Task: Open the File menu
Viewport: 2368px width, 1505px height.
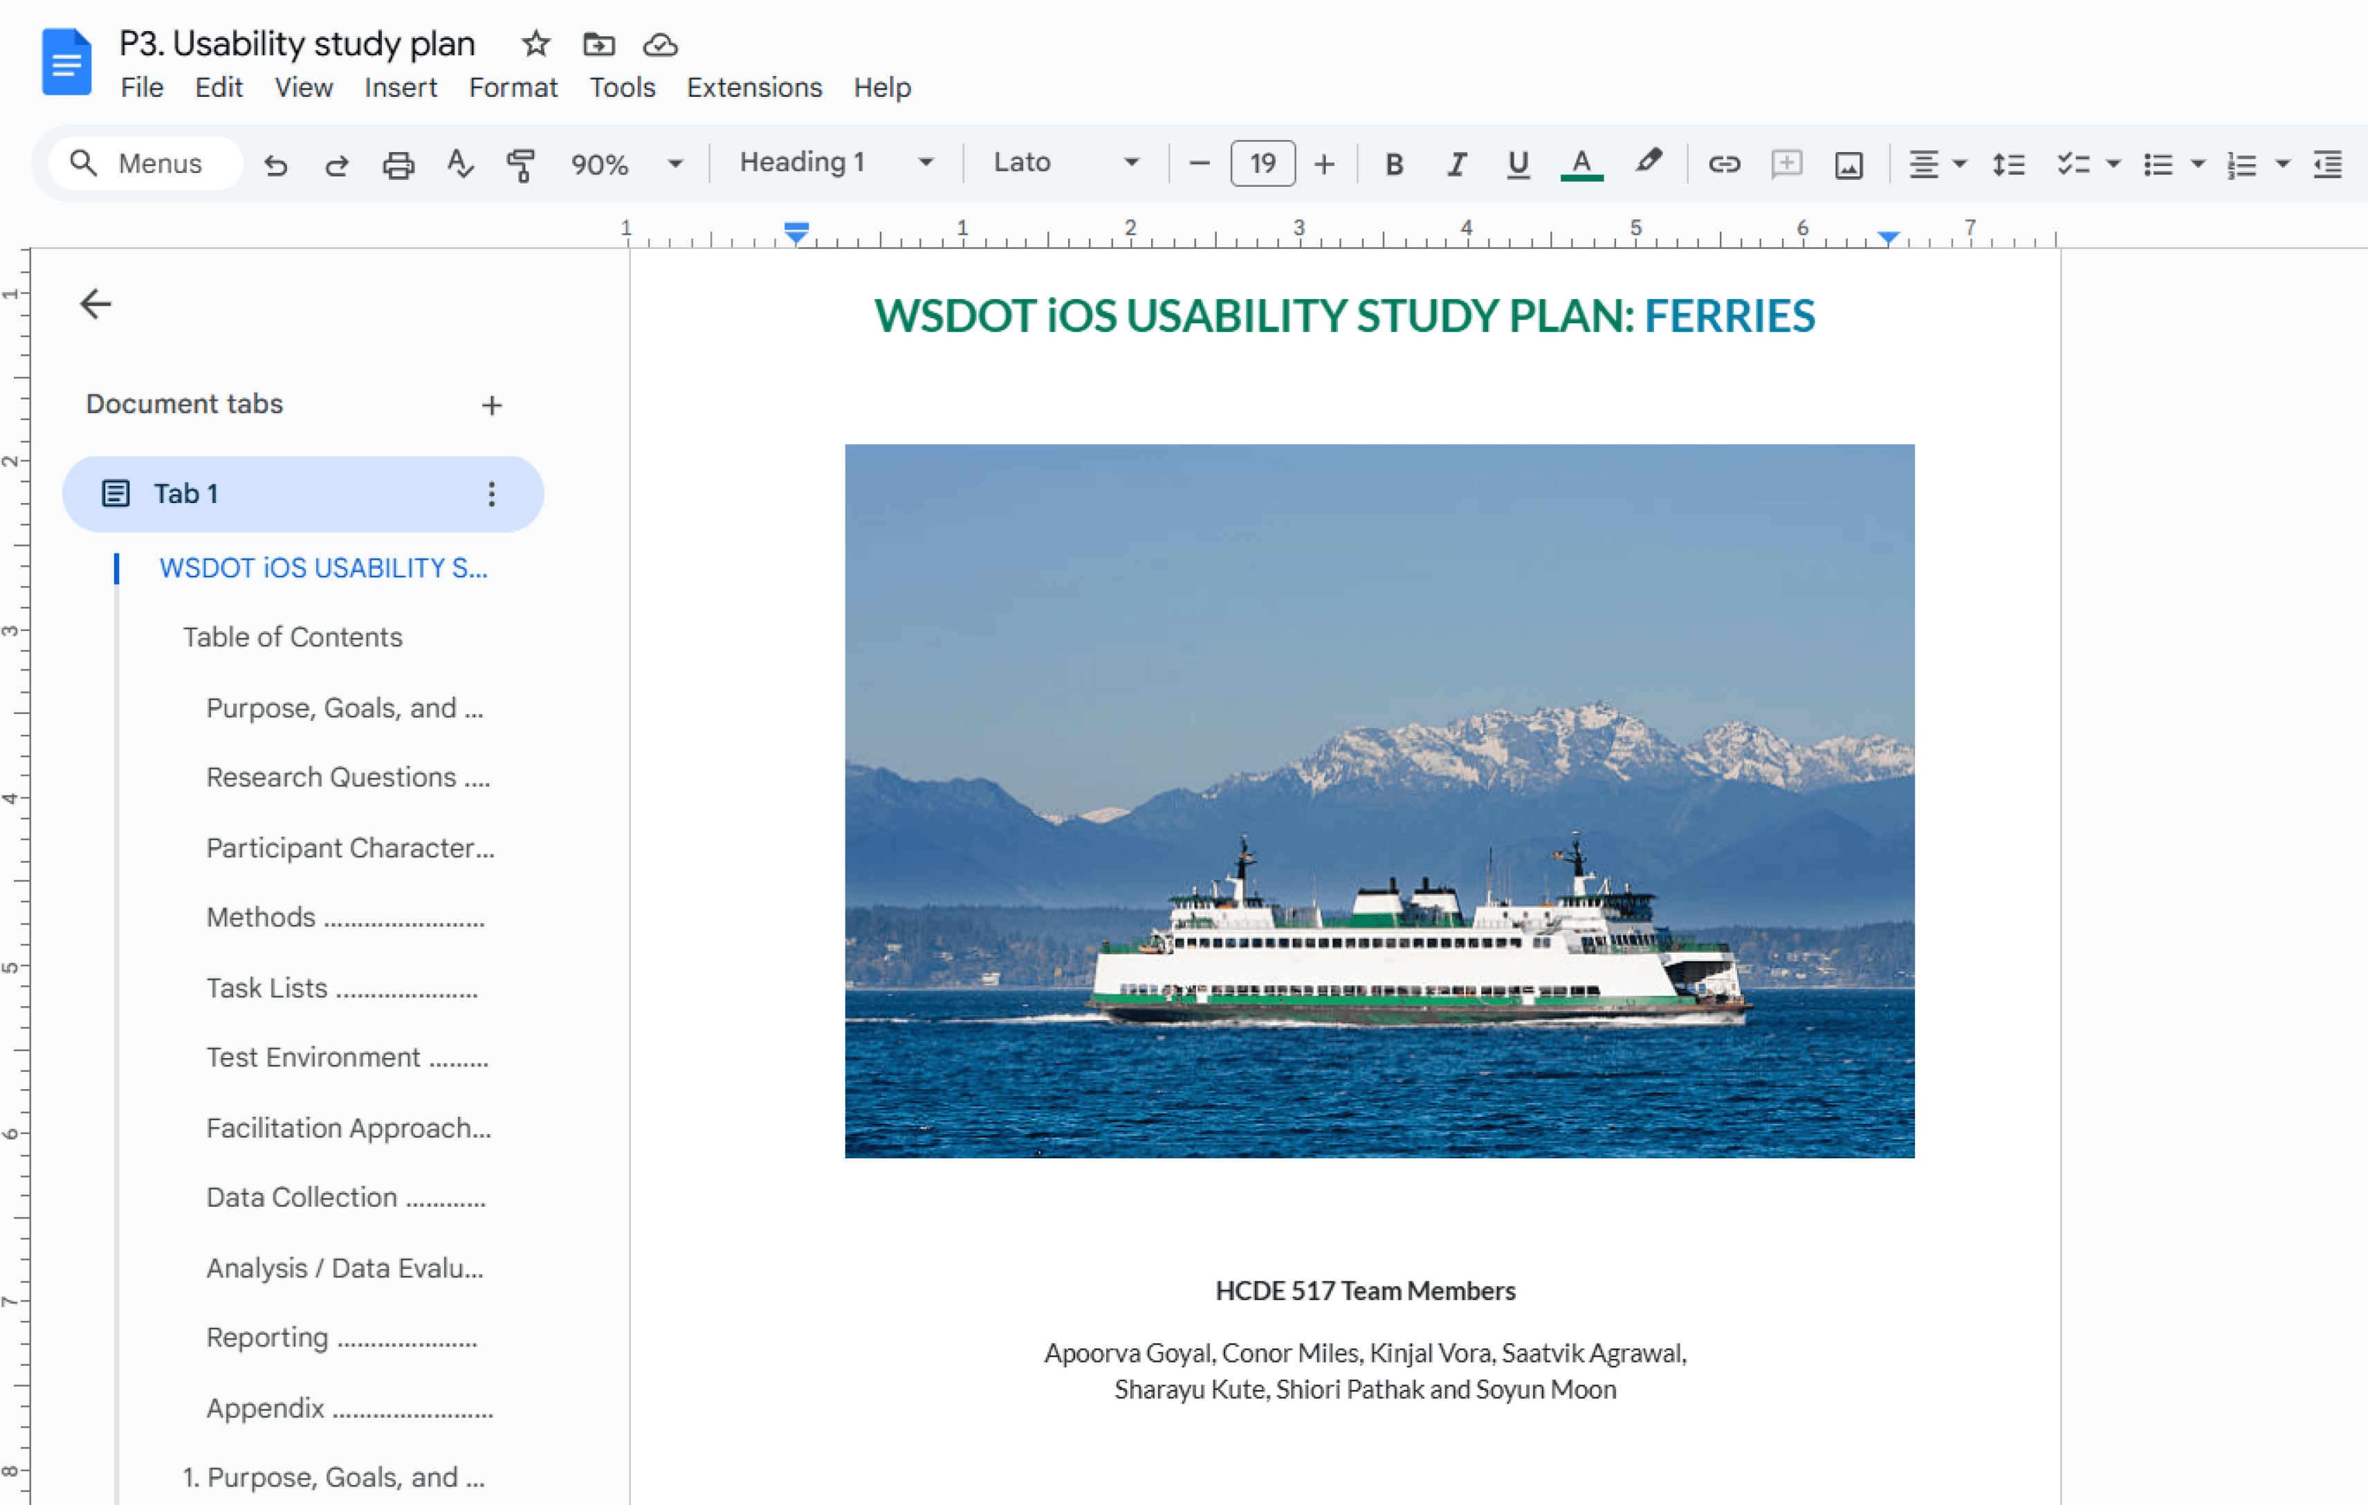Action: coord(142,88)
